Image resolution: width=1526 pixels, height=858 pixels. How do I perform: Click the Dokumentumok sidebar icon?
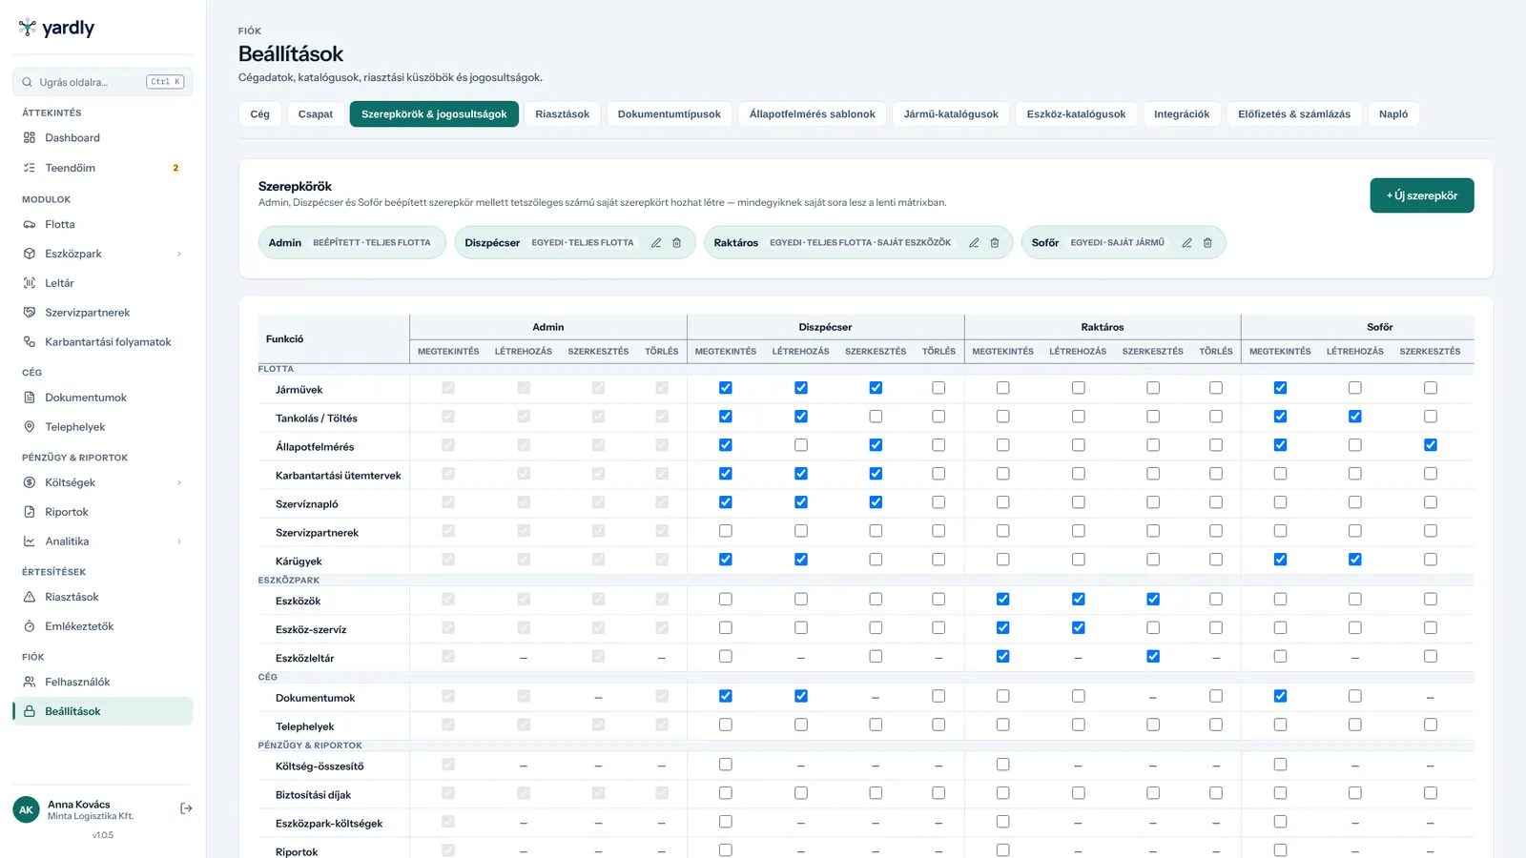[30, 398]
